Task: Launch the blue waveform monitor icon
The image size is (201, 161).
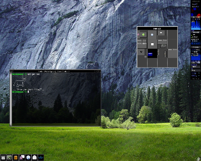Action: [41, 157]
